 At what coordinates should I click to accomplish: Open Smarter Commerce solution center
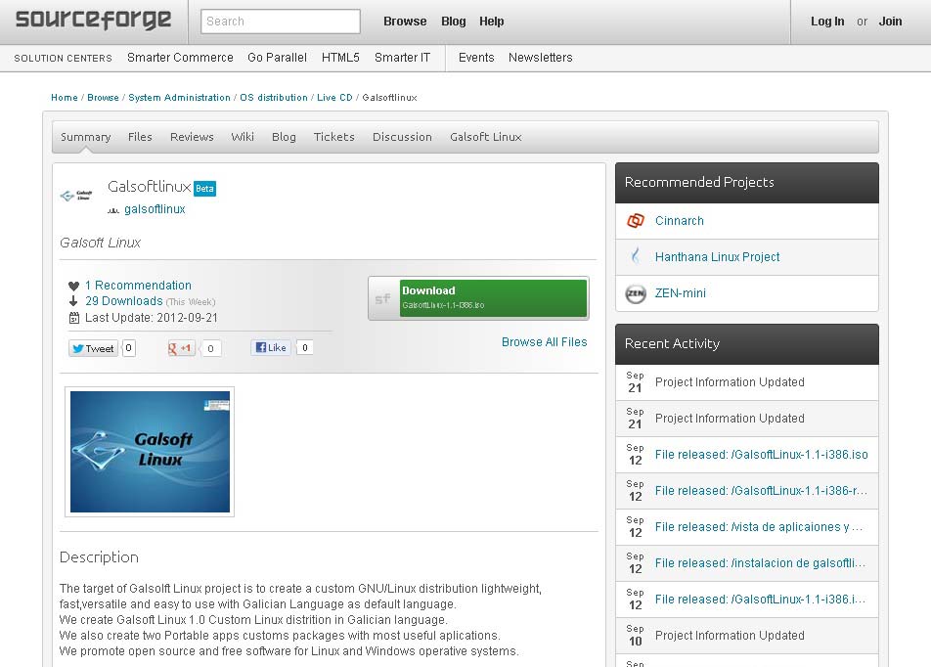[x=180, y=58]
